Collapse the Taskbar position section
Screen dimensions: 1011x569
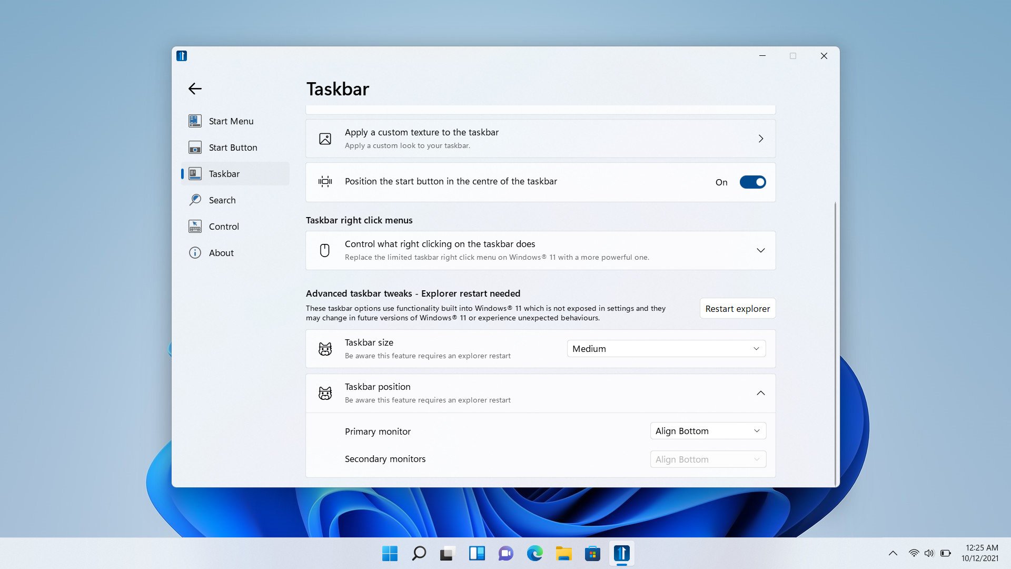760,393
